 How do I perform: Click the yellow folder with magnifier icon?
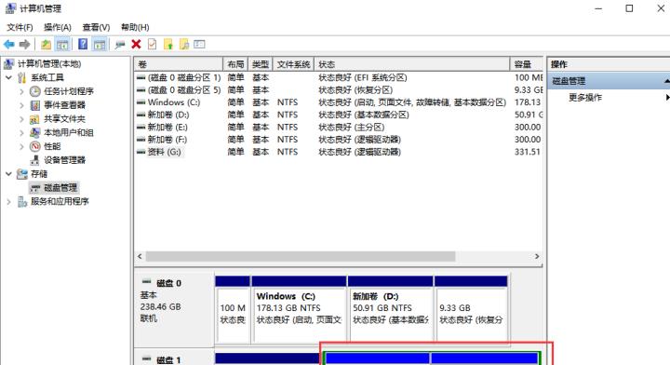pyautogui.click(x=184, y=44)
